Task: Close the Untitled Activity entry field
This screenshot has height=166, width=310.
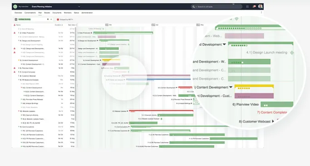Action: pos(51,19)
